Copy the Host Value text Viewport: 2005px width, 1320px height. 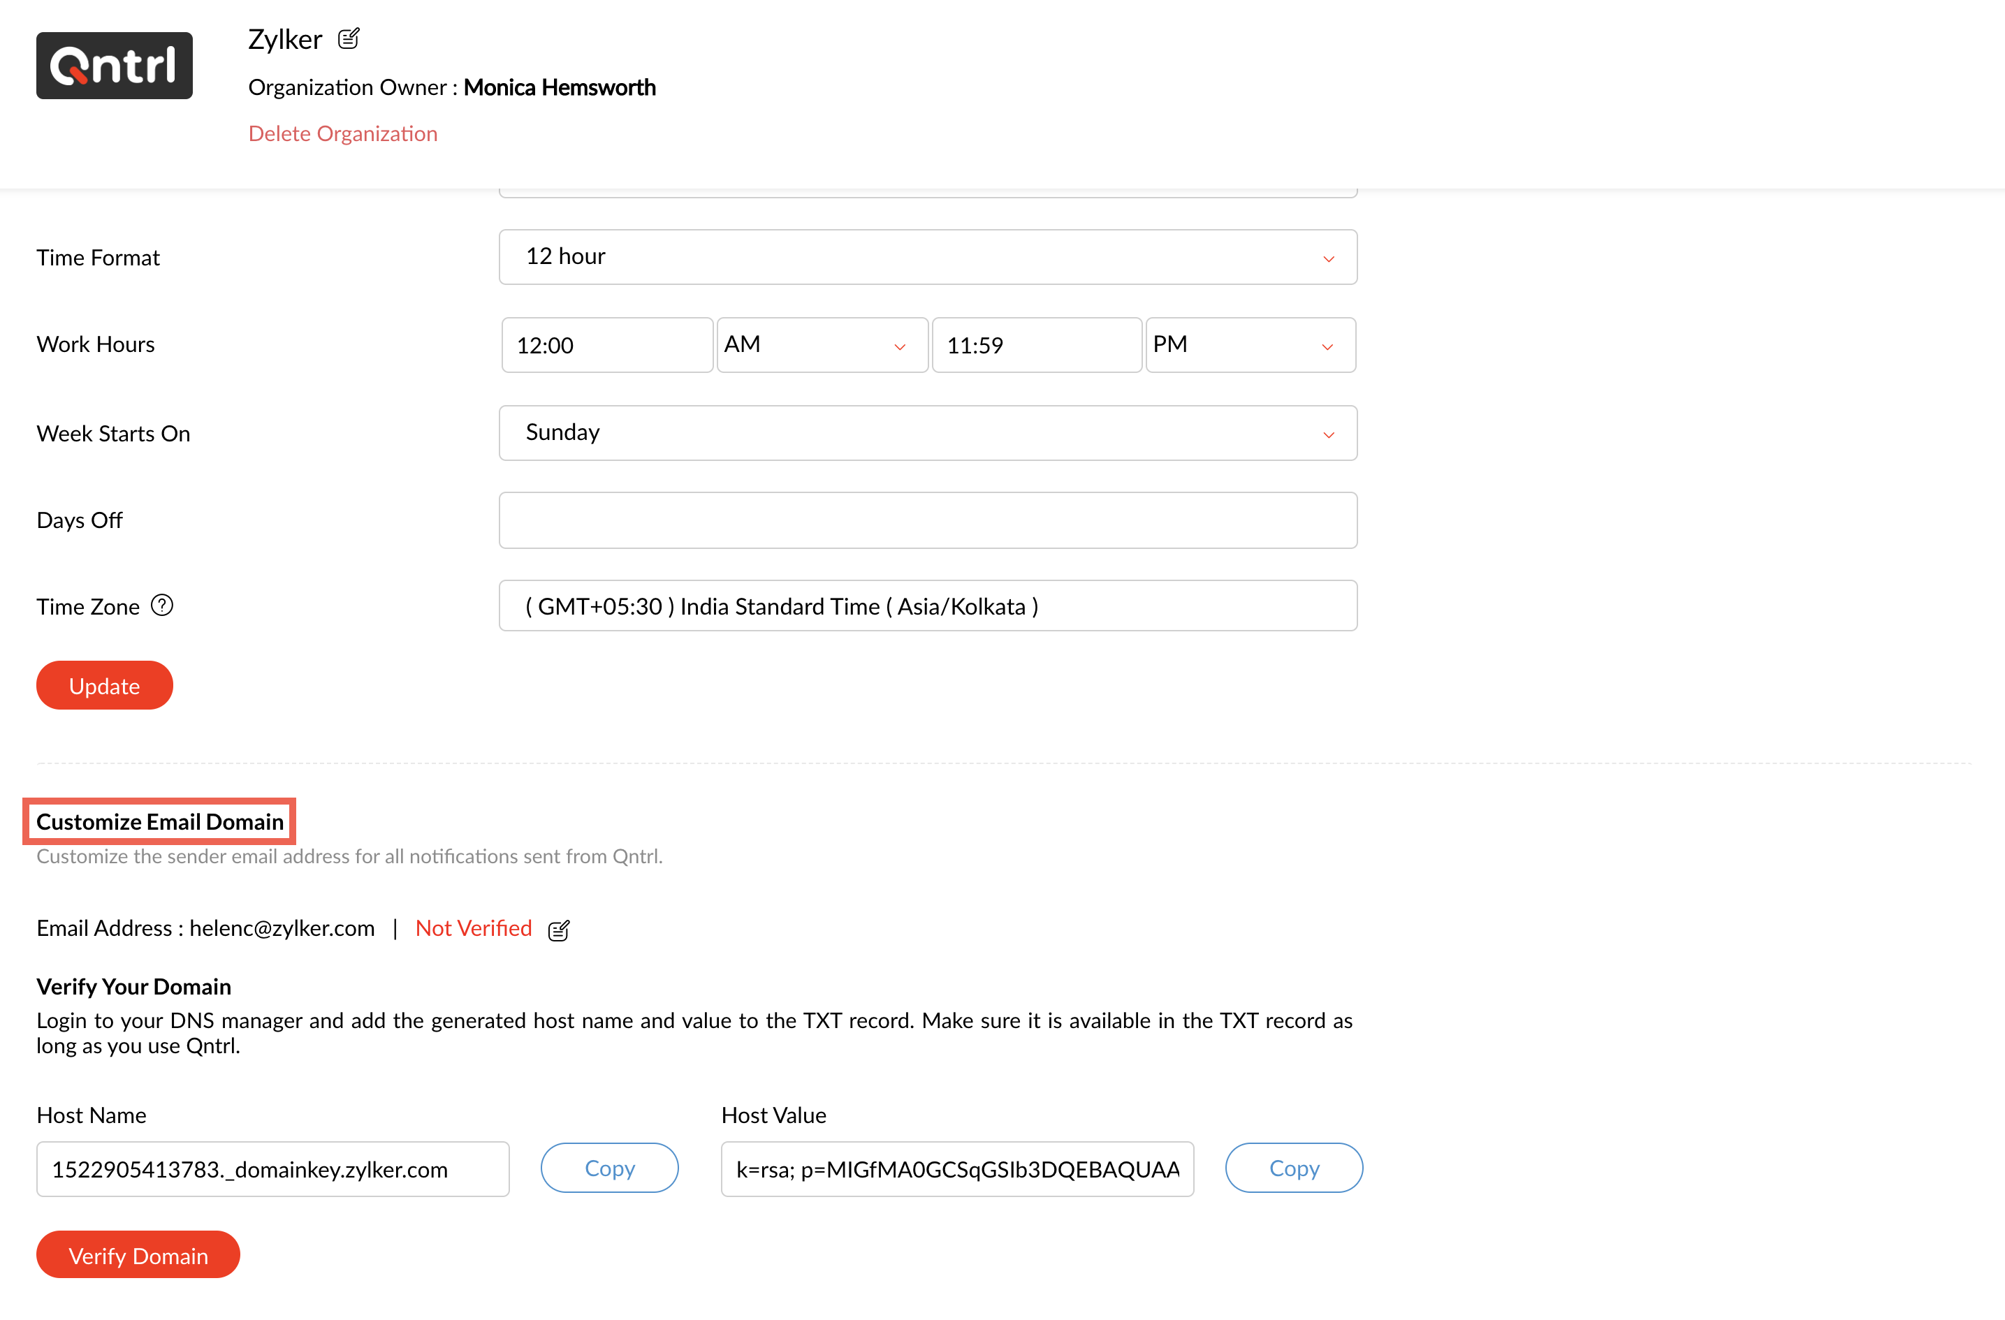click(x=1293, y=1168)
